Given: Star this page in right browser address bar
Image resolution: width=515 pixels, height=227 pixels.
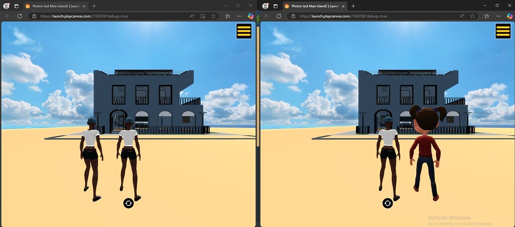Looking at the screenshot, I should pos(472,16).
